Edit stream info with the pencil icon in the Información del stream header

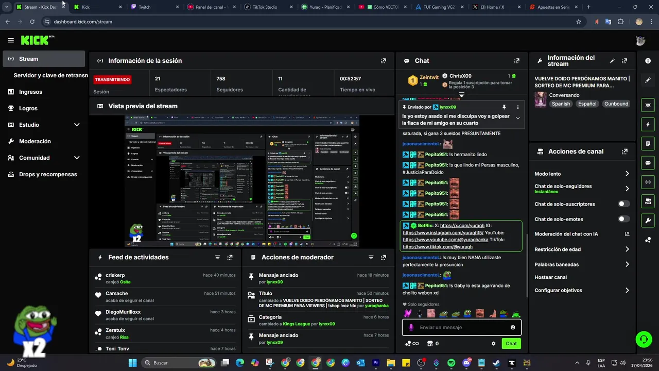[x=612, y=61]
